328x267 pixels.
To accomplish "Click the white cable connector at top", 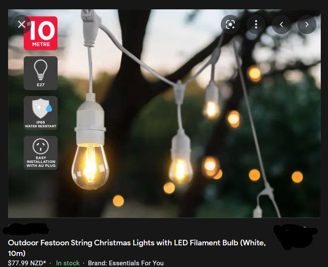I will (90, 27).
